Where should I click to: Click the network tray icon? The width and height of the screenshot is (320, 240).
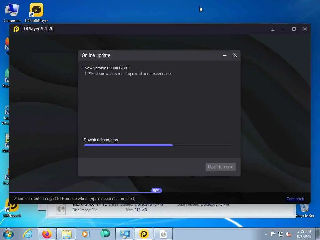point(281,234)
